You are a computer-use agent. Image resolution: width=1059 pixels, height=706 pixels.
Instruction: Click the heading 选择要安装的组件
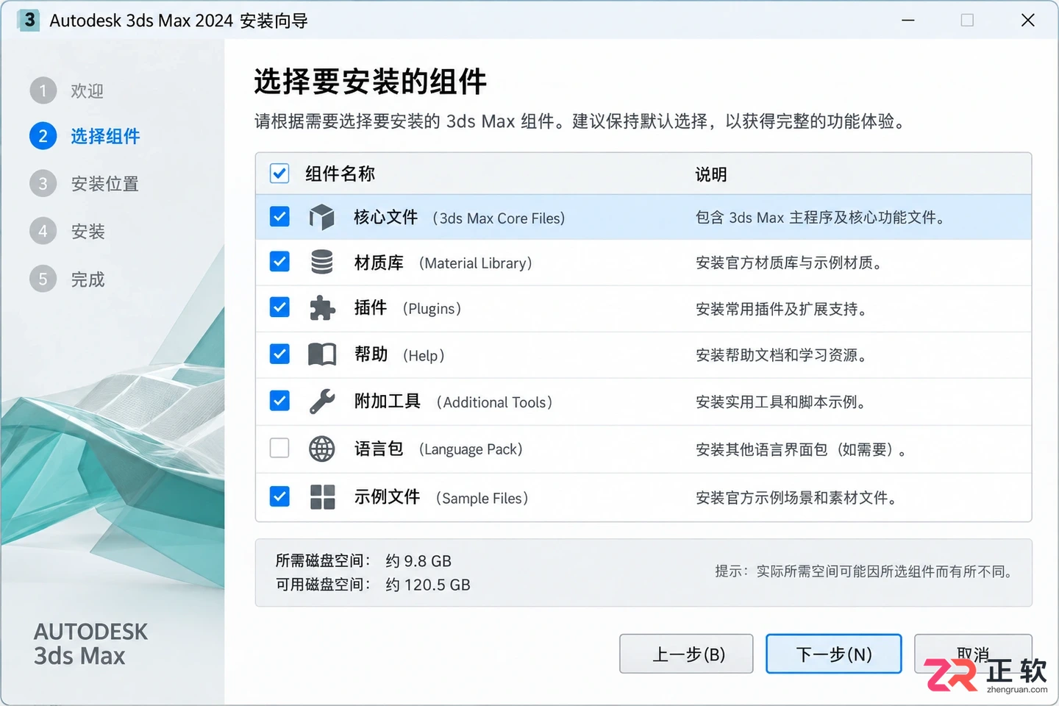[371, 82]
